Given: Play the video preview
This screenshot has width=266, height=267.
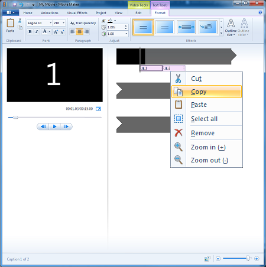Looking at the screenshot, I should (x=54, y=126).
